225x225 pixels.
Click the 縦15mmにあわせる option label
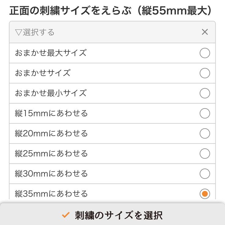pyautogui.click(x=51, y=113)
